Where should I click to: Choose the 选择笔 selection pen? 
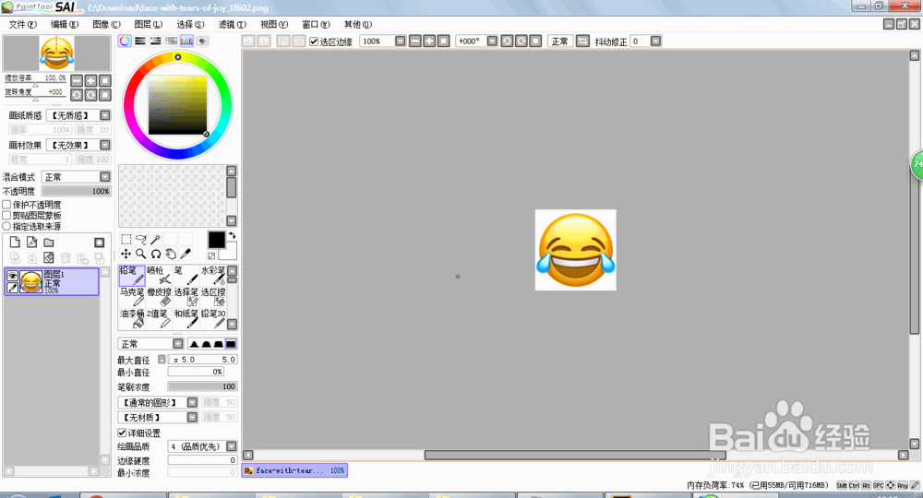[x=186, y=297]
